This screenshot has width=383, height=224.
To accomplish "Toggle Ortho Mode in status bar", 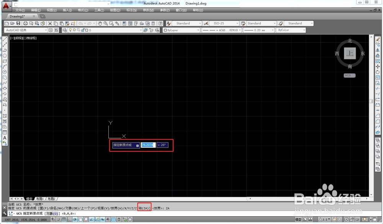I will [69, 219].
